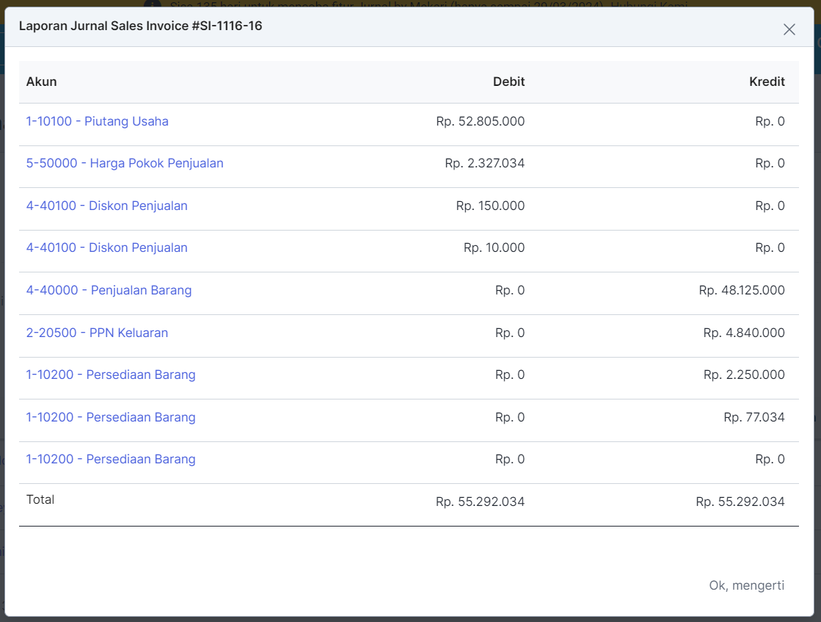Open the 4-40000 Penjualan Barang account
821x622 pixels.
coord(109,290)
